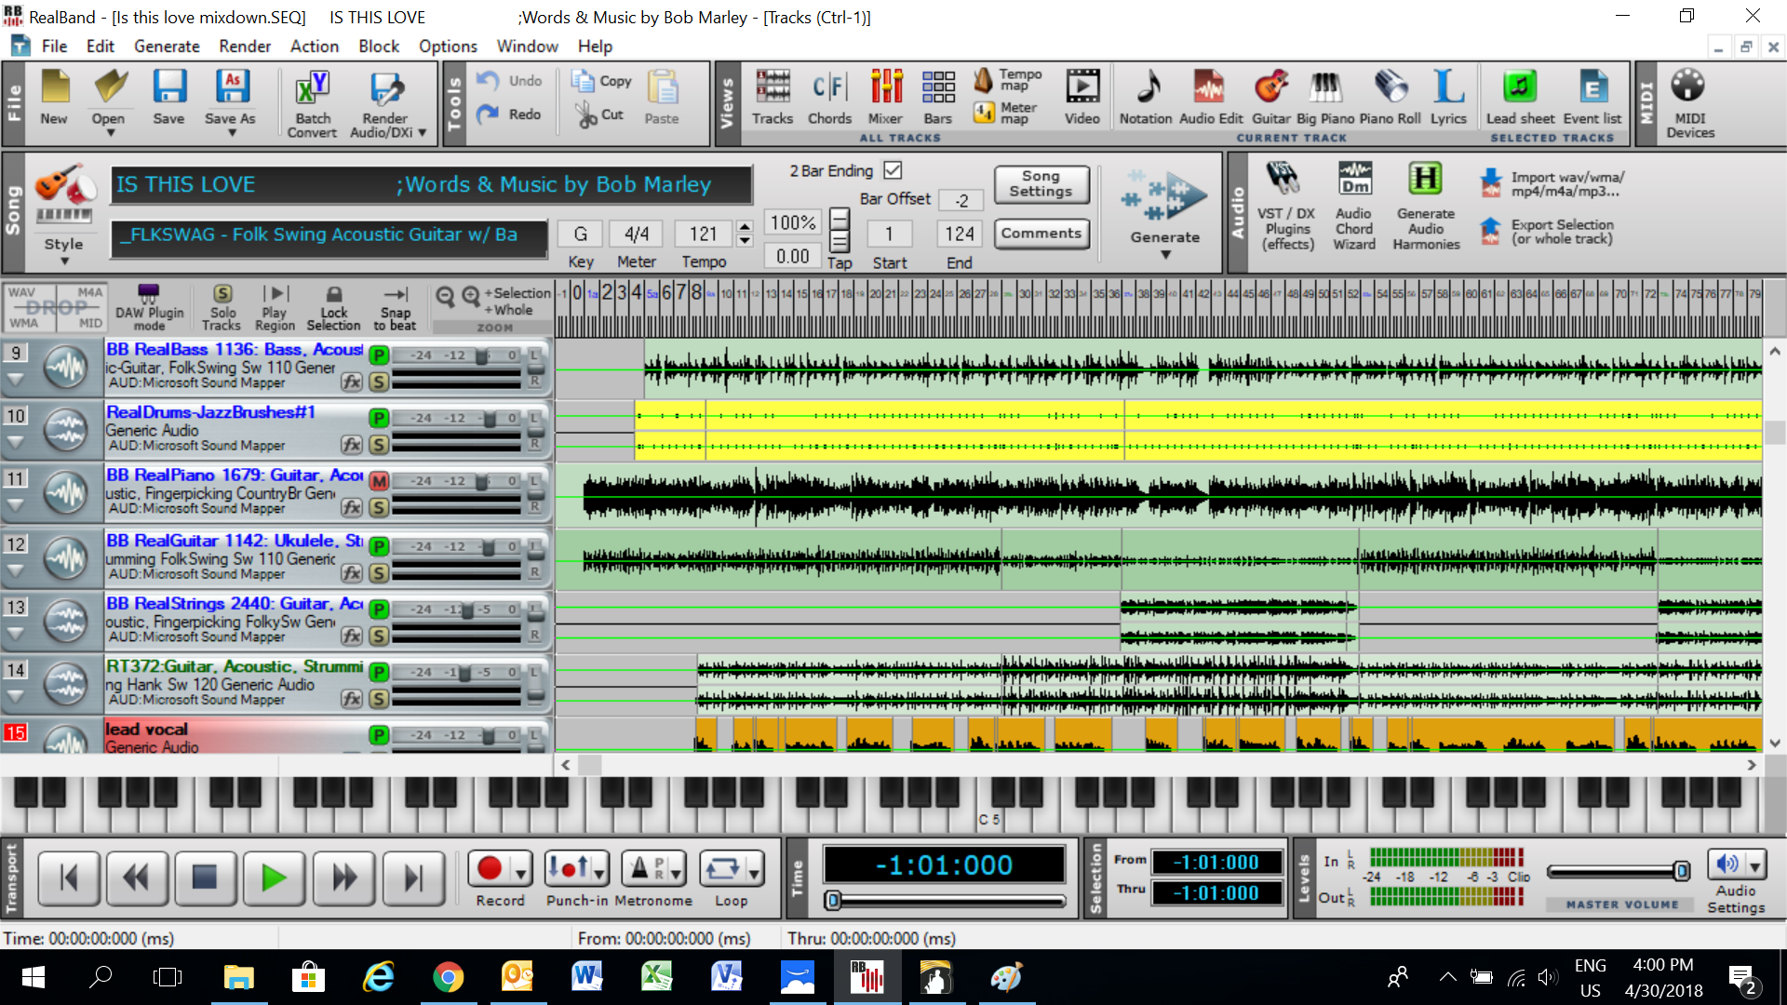Open the Bars view
This screenshot has height=1005, width=1787.
(937, 98)
